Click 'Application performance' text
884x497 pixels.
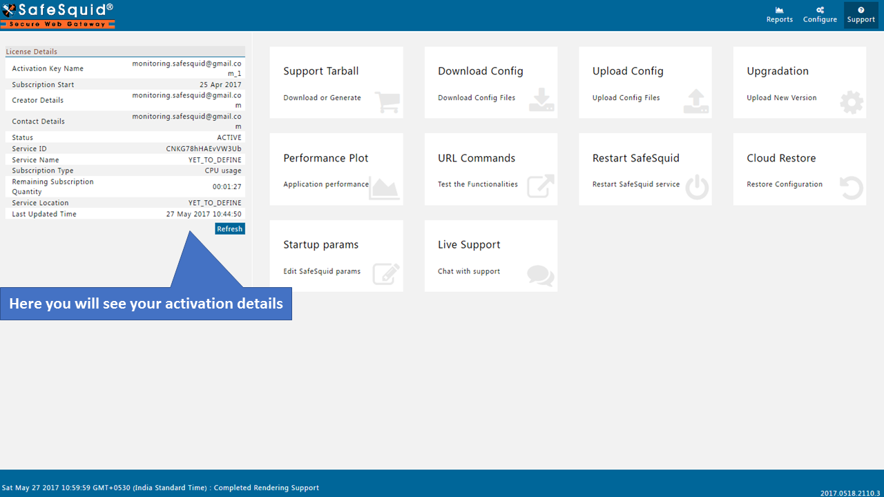tap(326, 184)
